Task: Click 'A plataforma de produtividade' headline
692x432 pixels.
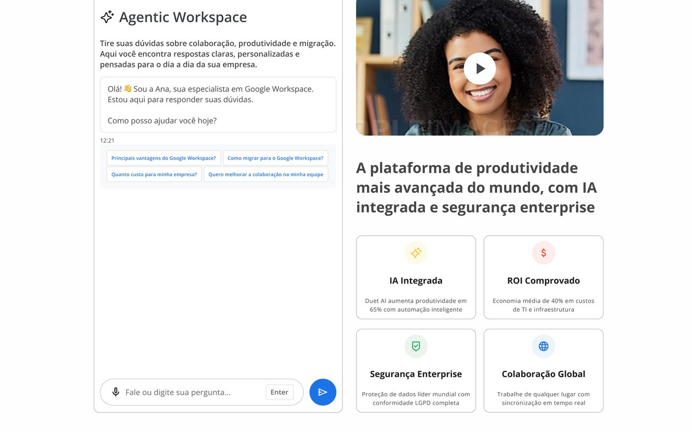Action: (x=476, y=187)
